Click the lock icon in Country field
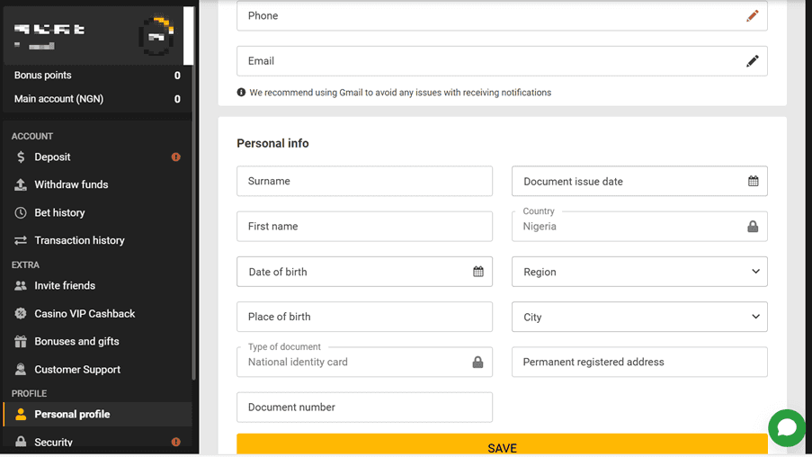 753,226
